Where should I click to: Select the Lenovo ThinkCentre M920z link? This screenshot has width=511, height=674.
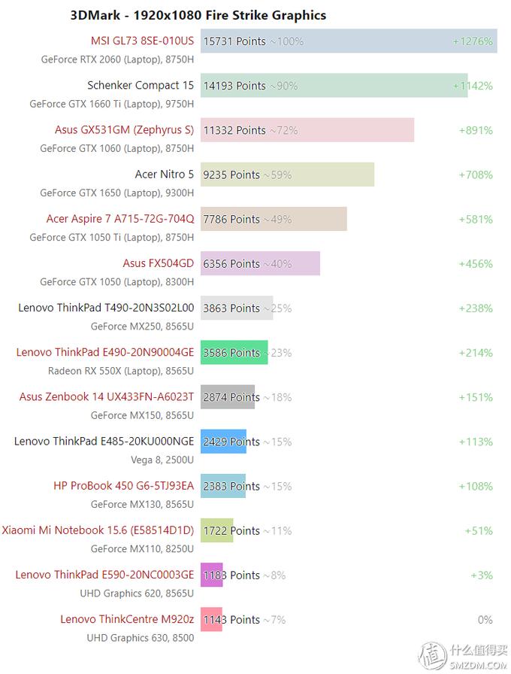[x=127, y=619]
